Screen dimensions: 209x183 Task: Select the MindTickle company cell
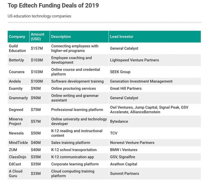tap(18, 143)
